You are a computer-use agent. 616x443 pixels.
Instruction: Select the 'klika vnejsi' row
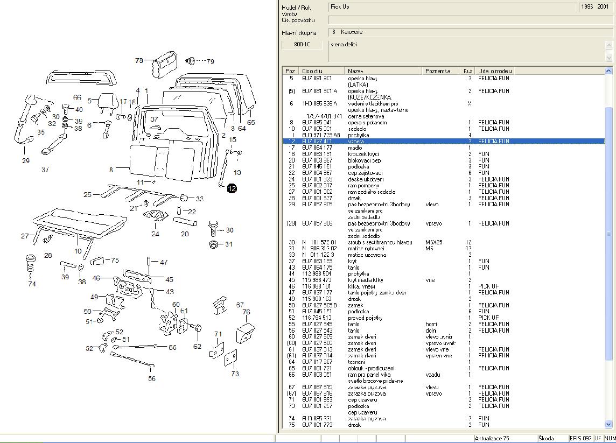[444, 286]
